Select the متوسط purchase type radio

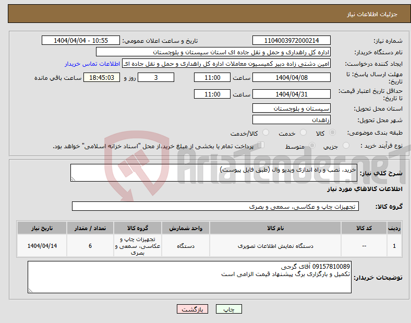coord(312,145)
